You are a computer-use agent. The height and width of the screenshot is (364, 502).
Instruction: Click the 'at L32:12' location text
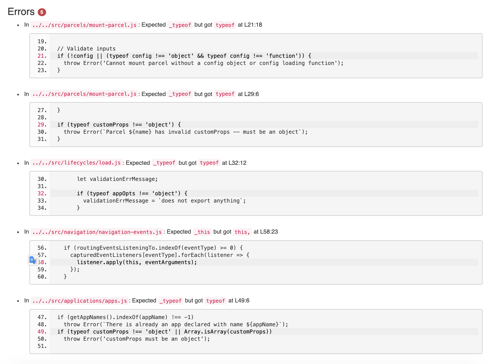click(x=234, y=163)
